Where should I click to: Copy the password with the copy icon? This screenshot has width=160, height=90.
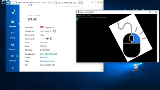coord(51,38)
